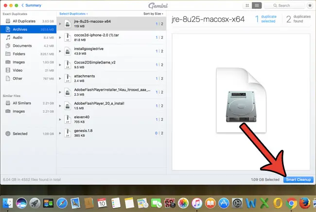
Task: Expand the attachments row
Action: 60,79
